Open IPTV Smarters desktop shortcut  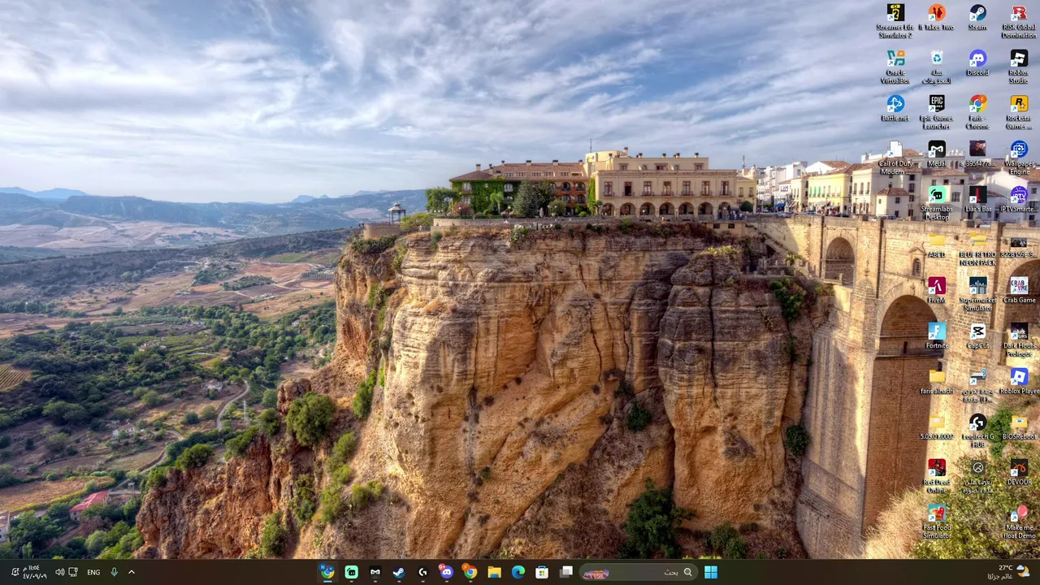1019,200
